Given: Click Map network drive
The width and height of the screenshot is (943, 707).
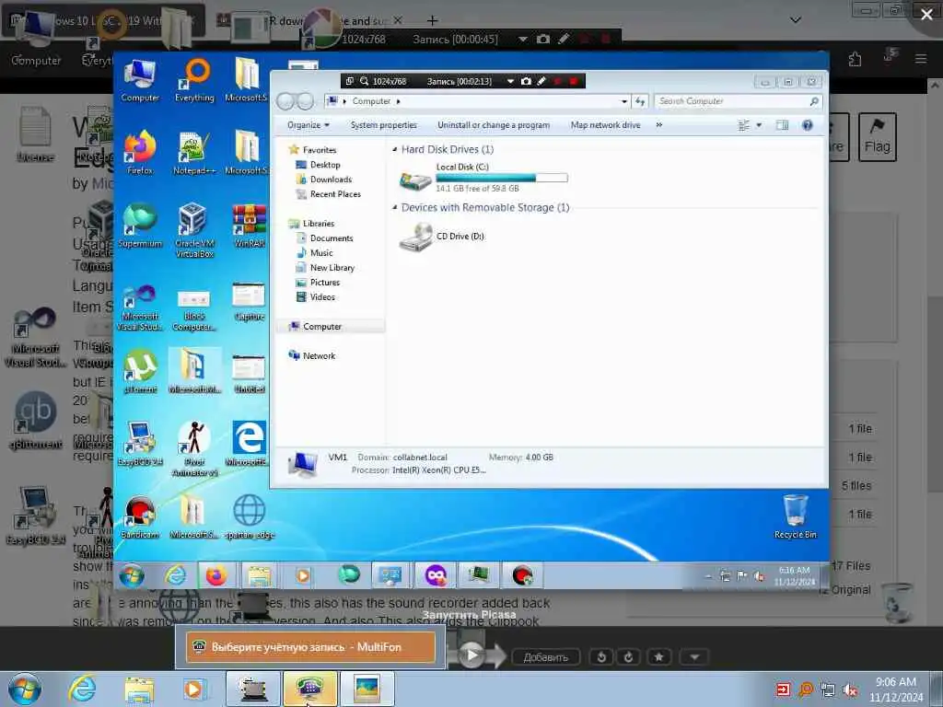Looking at the screenshot, I should tap(605, 125).
